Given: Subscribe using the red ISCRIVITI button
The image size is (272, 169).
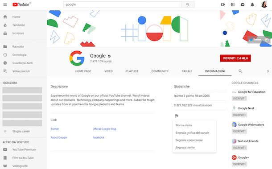Looking at the screenshot, I should click(x=235, y=58).
